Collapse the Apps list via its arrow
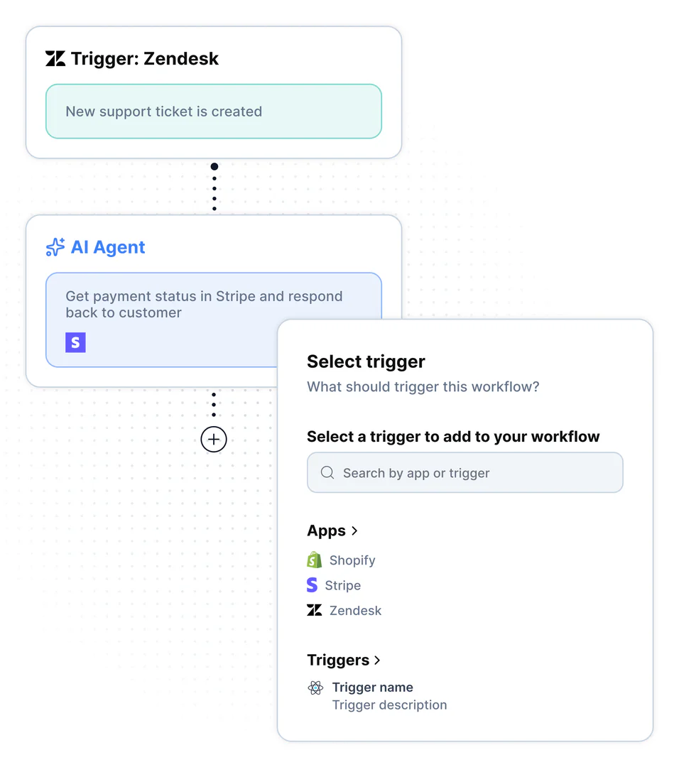The image size is (679, 767). [354, 531]
